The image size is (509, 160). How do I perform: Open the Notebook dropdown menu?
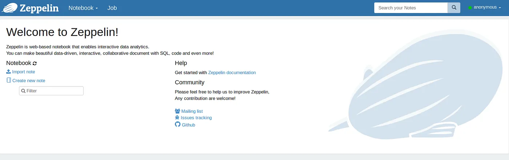[x=83, y=8]
